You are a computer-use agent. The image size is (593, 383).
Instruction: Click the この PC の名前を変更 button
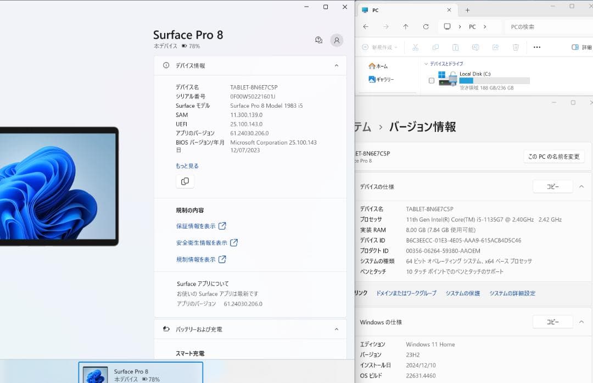[x=553, y=156]
